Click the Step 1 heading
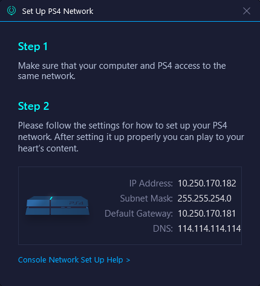Image resolution: width=260 pixels, height=286 pixels. pos(33,46)
